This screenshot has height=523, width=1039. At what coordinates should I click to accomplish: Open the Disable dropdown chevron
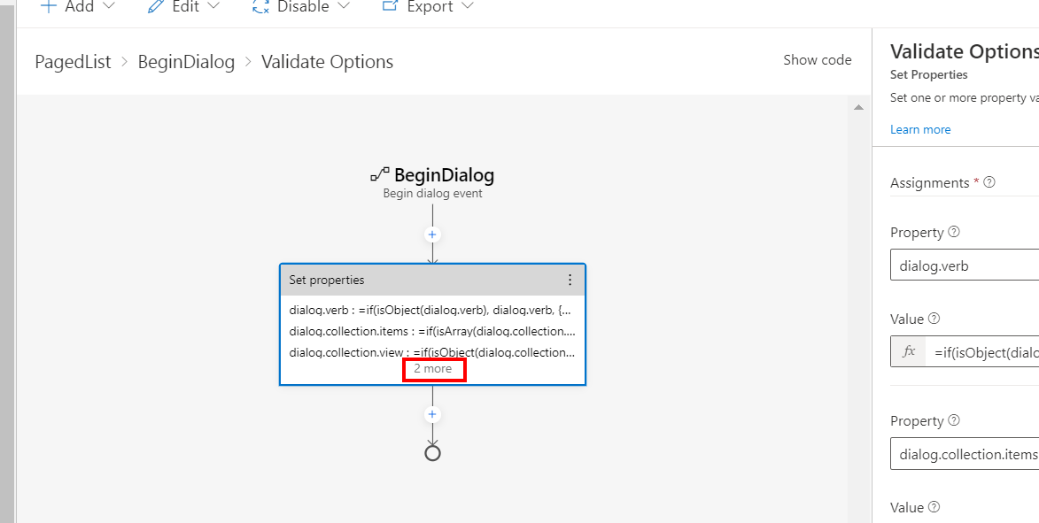344,7
